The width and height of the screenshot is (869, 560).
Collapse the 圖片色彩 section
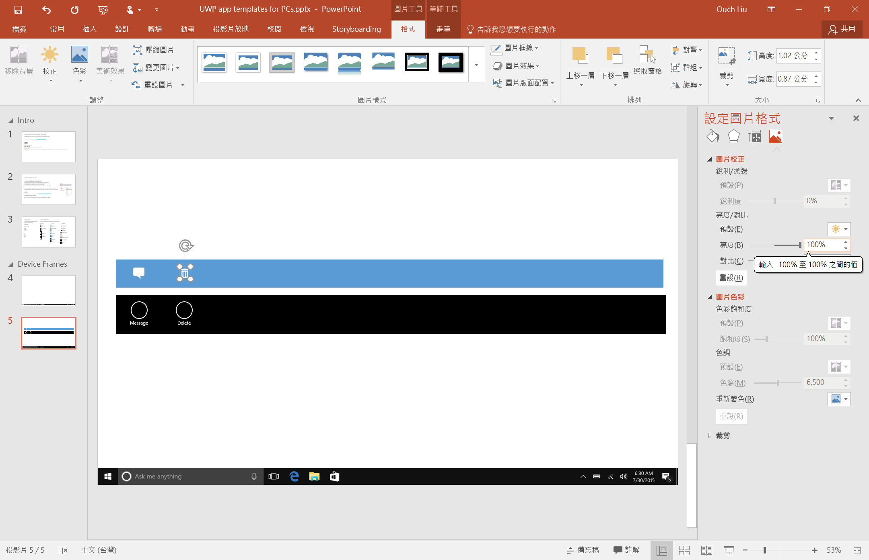tap(710, 297)
